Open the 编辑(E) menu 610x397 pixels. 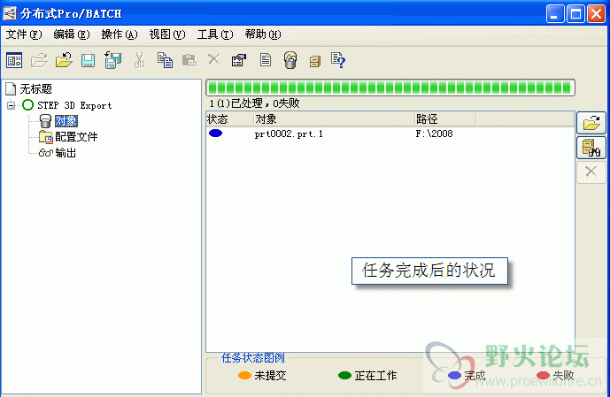(x=72, y=34)
